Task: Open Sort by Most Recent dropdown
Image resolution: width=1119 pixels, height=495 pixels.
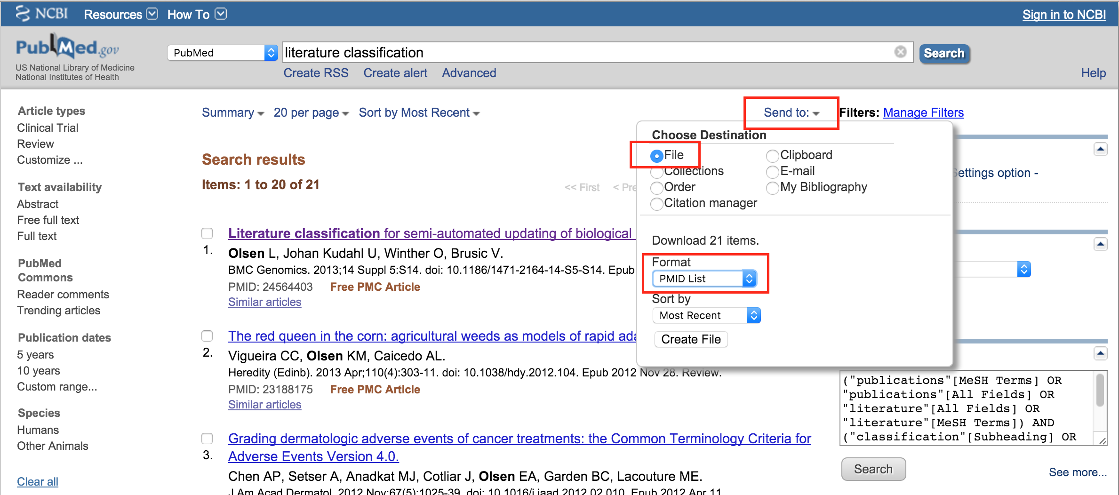Action: coord(419,113)
